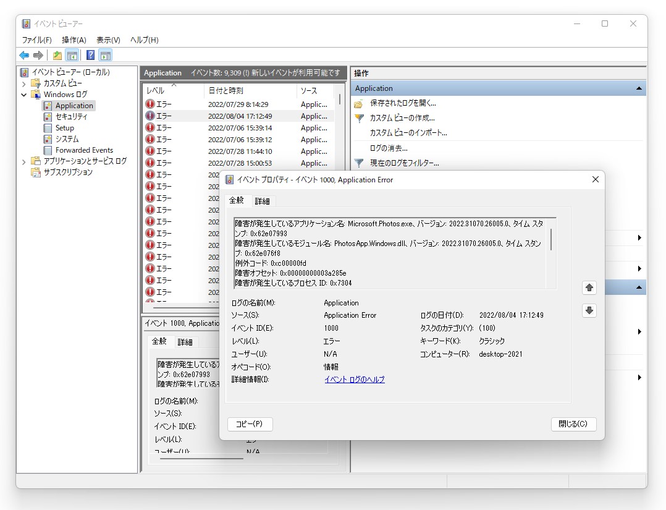Select the Application log in tree
This screenshot has width=666, height=510.
point(74,105)
